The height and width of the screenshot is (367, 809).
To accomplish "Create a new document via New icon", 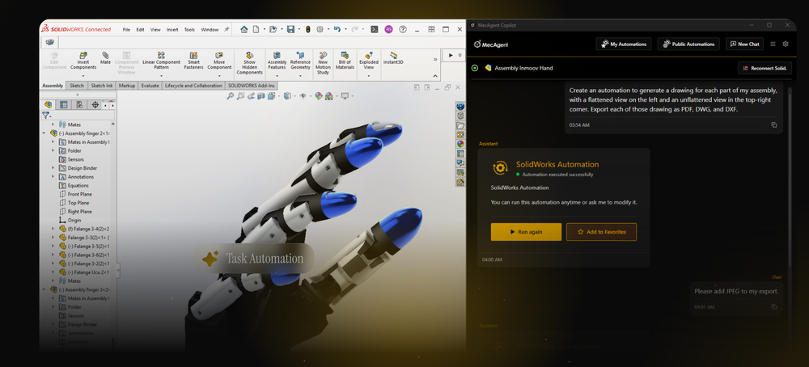I will coord(256,29).
